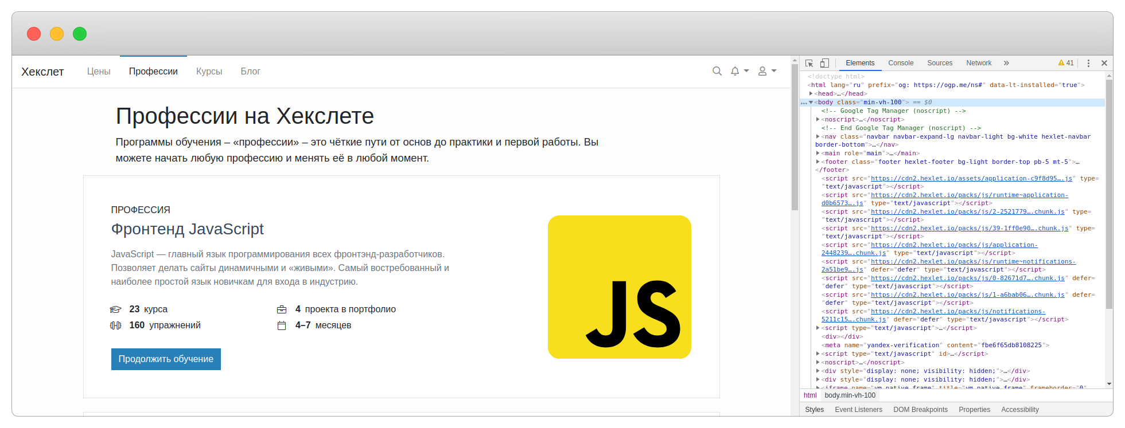Click the DevTools inspect element cursor icon
The width and height of the screenshot is (1125, 428).
(x=809, y=63)
